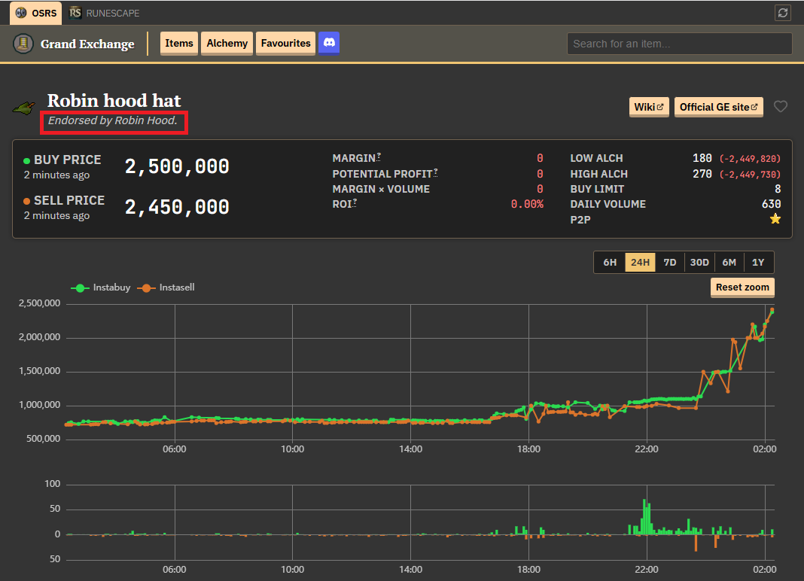Click the Potential Profit help question mark
The height and width of the screenshot is (581, 804).
coord(435,172)
